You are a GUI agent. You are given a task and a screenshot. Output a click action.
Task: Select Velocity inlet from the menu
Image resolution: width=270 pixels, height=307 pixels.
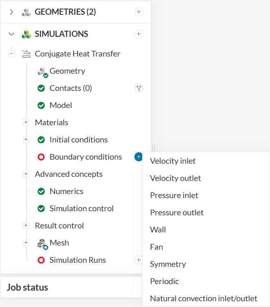click(173, 161)
